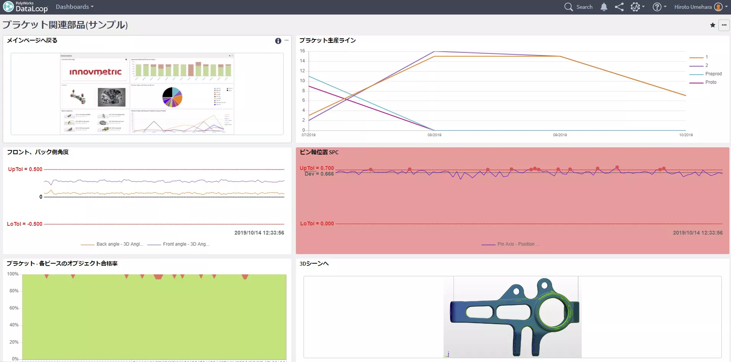The image size is (731, 362).
Task: Click the share icon in header
Action: tap(619, 7)
